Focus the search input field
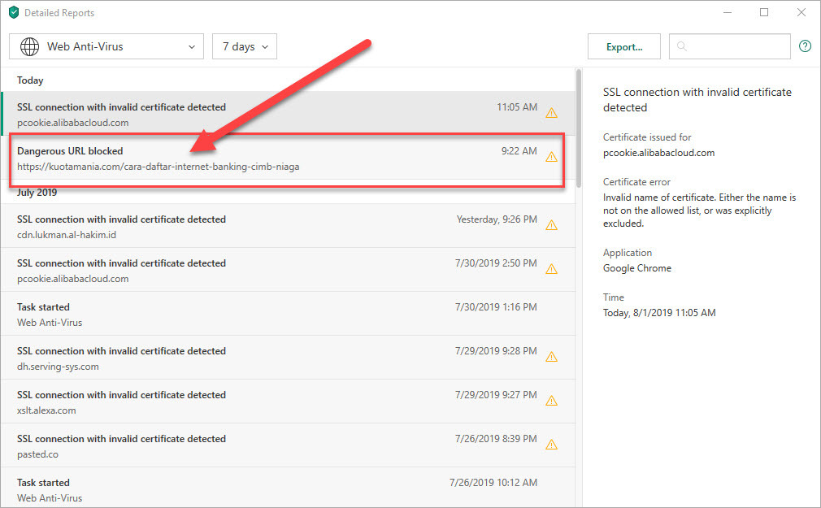821x508 pixels. pyautogui.click(x=736, y=46)
